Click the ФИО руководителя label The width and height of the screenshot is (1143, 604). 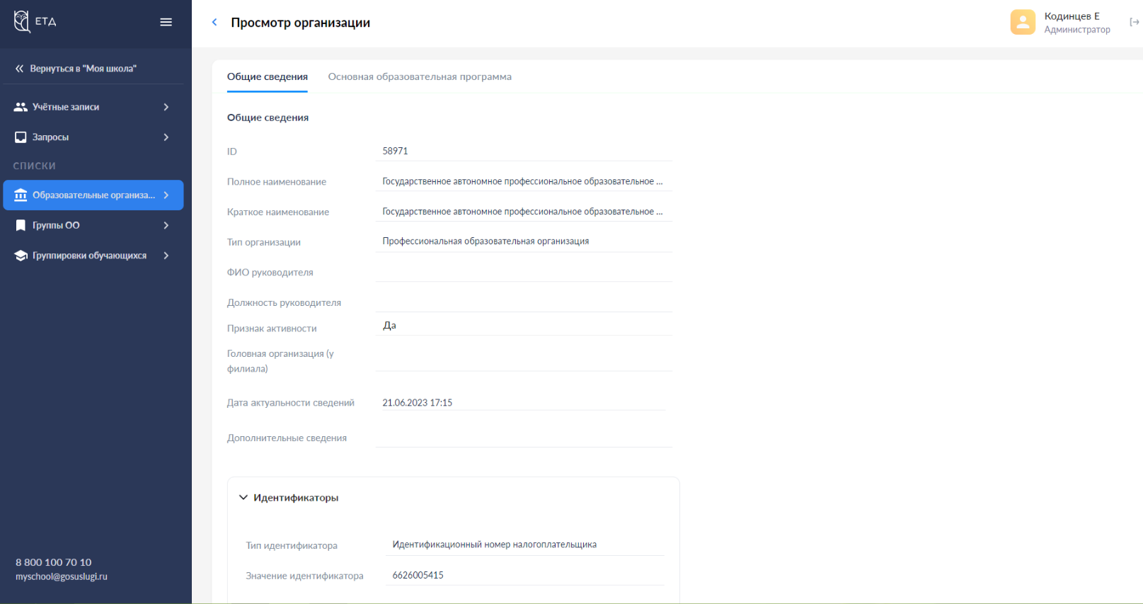pos(270,273)
